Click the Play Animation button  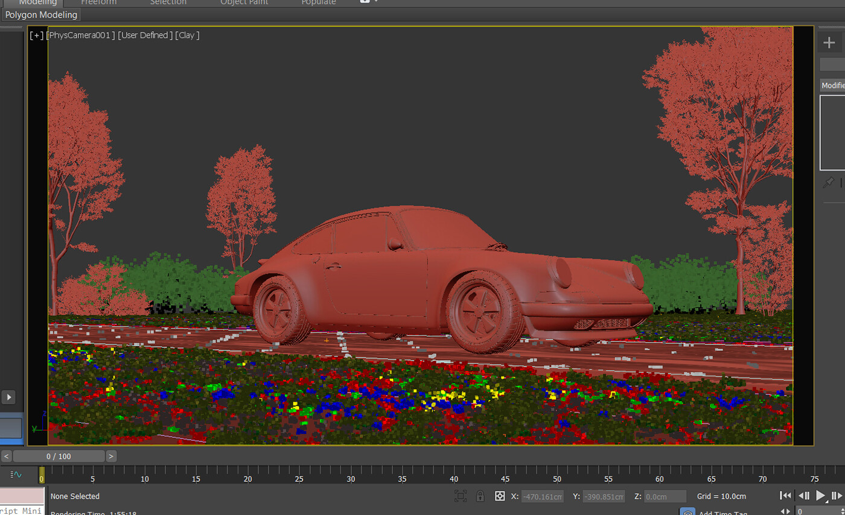click(822, 496)
